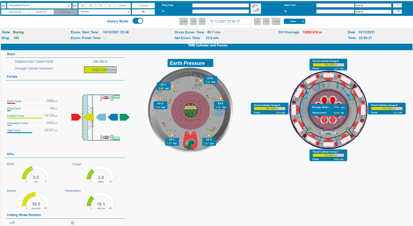Open the Portrait orientation dropdown
The width and height of the screenshot is (413, 226).
(104, 12)
